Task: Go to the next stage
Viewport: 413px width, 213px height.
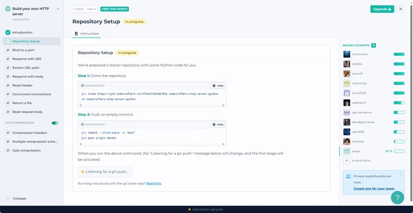Action: (x=91, y=9)
